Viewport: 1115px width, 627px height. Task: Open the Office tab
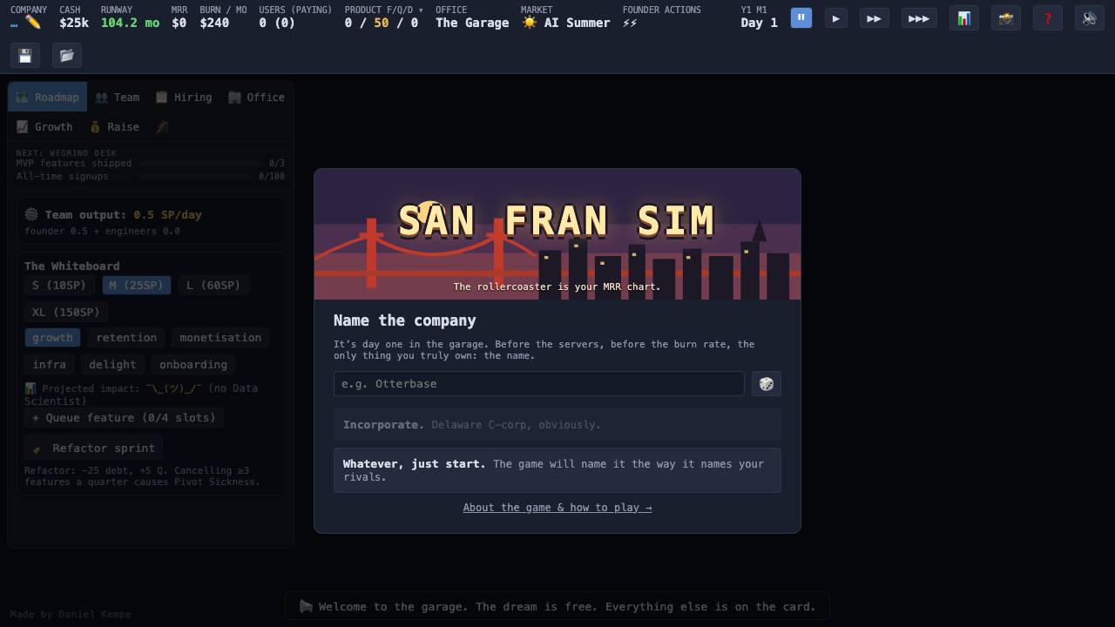(x=257, y=98)
